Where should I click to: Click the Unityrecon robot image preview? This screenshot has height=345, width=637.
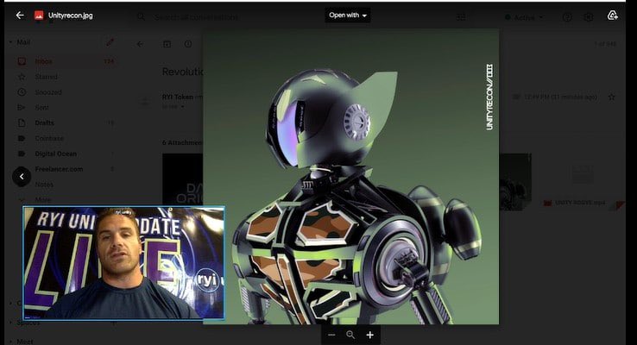pos(351,176)
